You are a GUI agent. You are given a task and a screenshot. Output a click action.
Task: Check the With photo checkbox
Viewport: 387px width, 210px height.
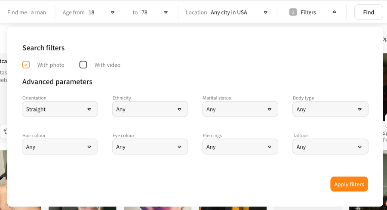coord(26,65)
